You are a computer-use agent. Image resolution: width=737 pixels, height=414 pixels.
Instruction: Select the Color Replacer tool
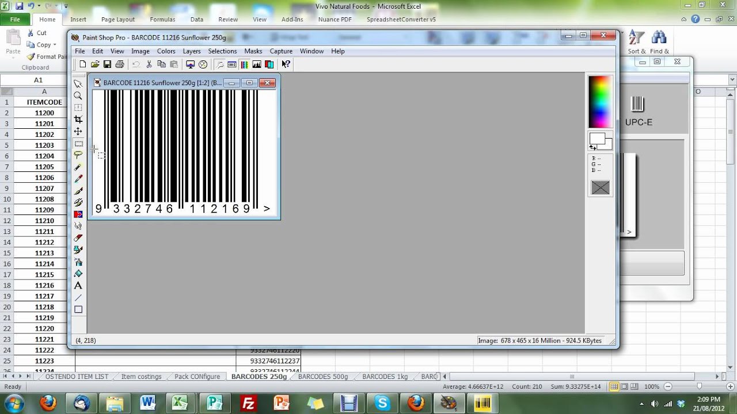tap(78, 214)
